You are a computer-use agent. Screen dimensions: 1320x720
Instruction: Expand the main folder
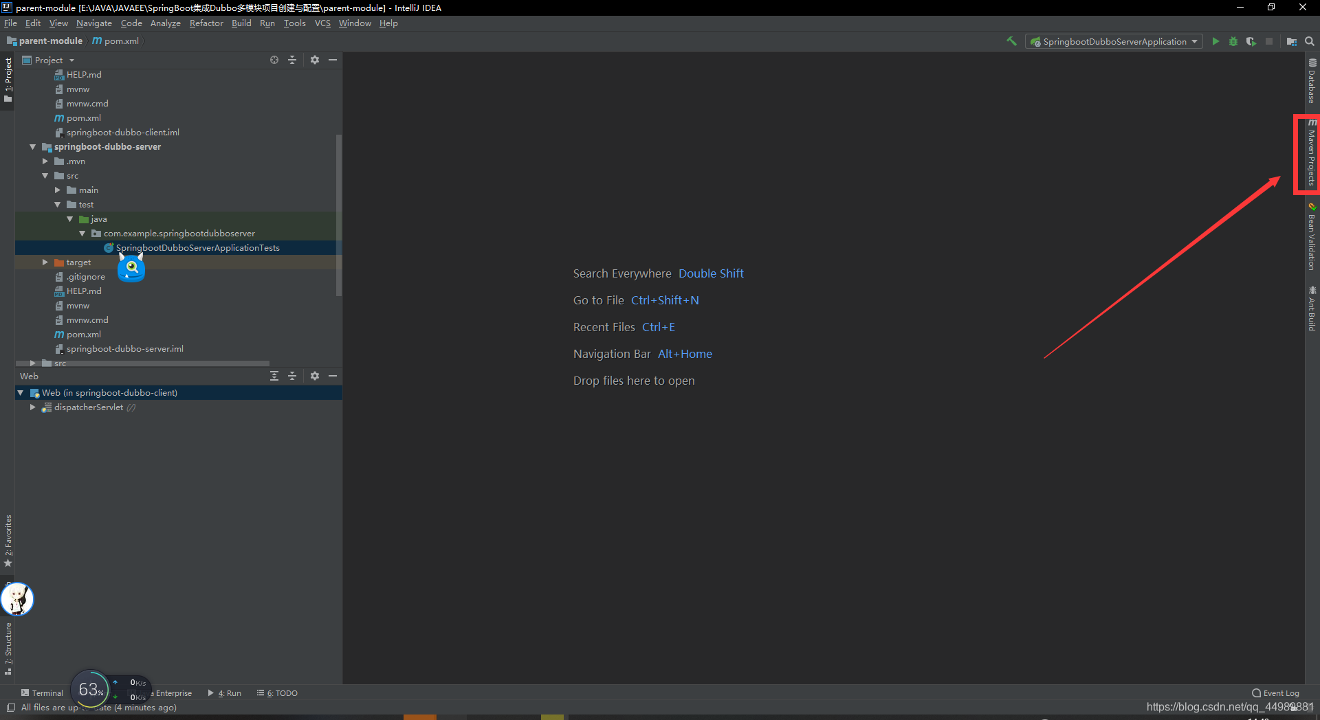57,190
